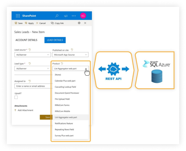Screen dimensions: 186x151
Task: Click the Sales Leads - New Item title
Action: click(29, 32)
